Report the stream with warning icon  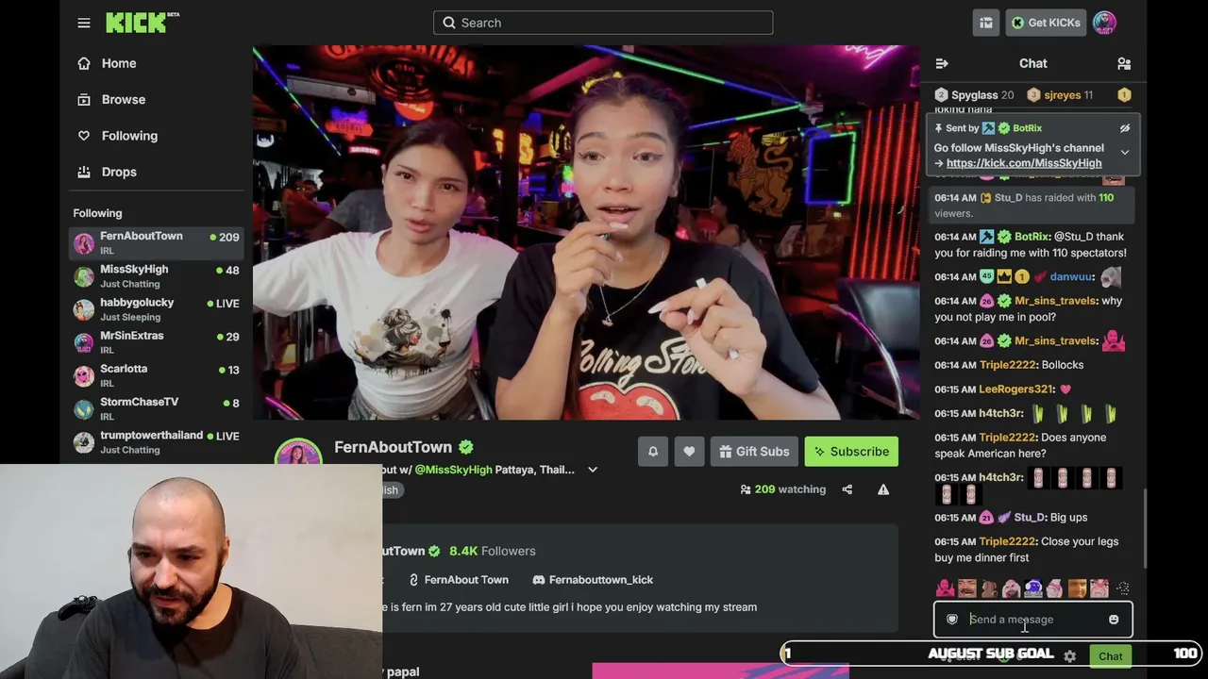click(x=883, y=489)
